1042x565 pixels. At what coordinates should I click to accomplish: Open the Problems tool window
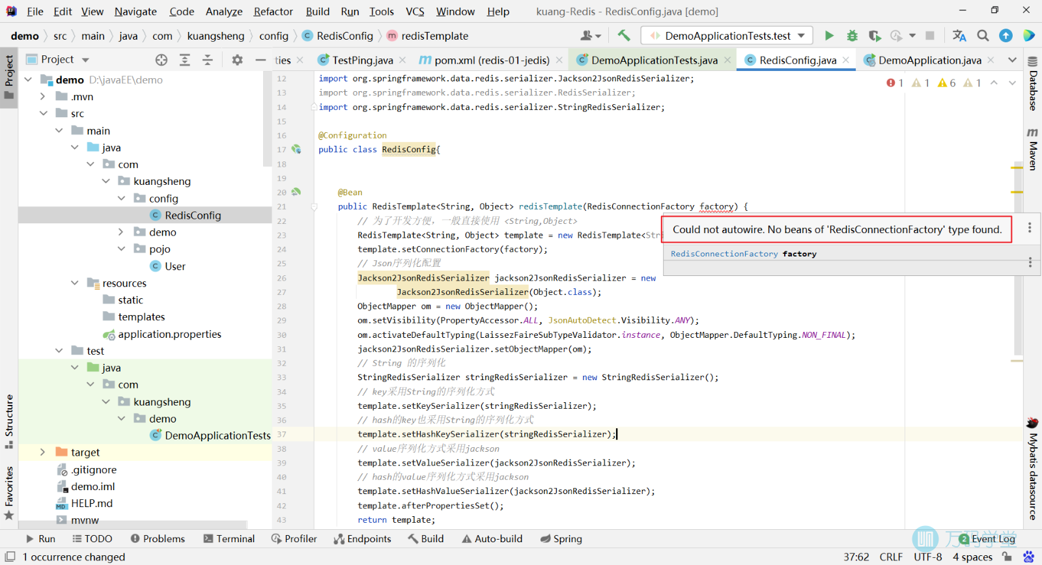point(158,538)
